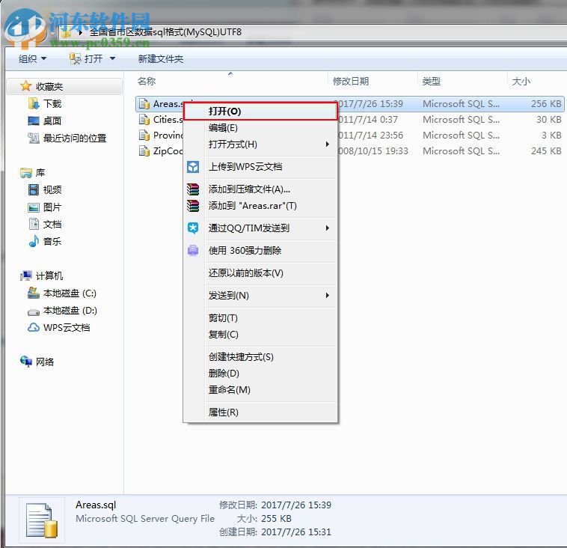This screenshot has height=548, width=567.
Task: Expand the Open With (打开方式) submenu
Action: 260,144
